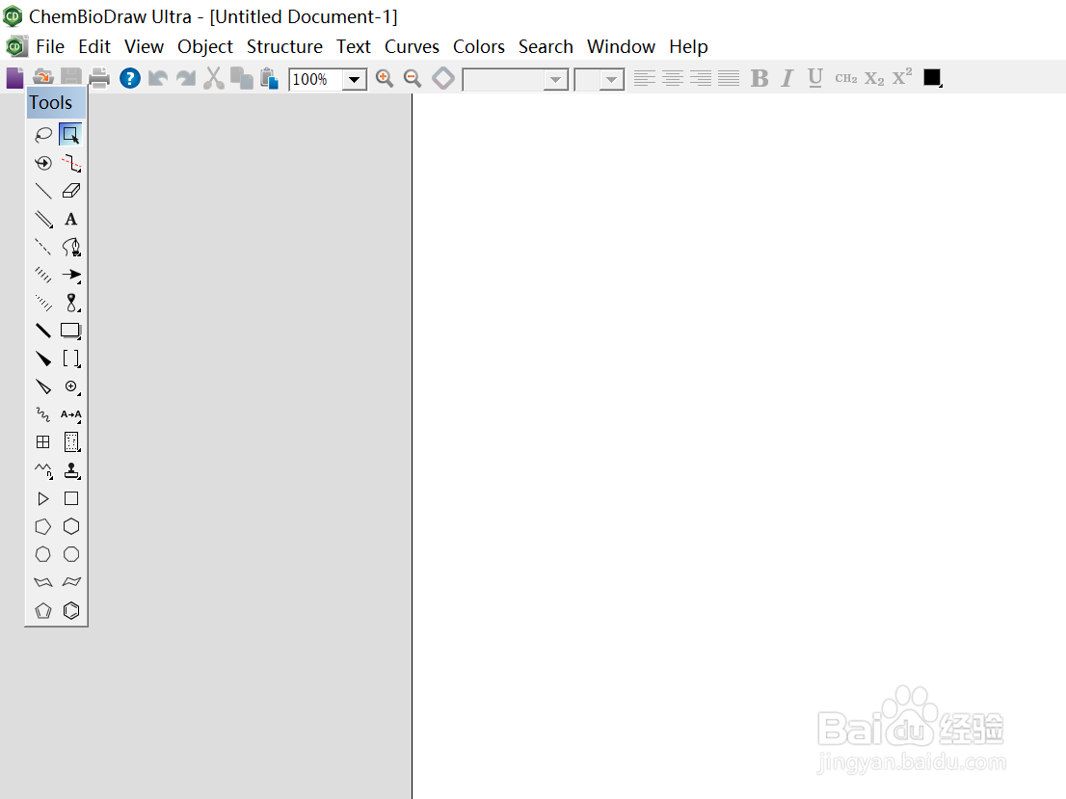Open the black color swatch
This screenshot has width=1066, height=799.
click(933, 78)
